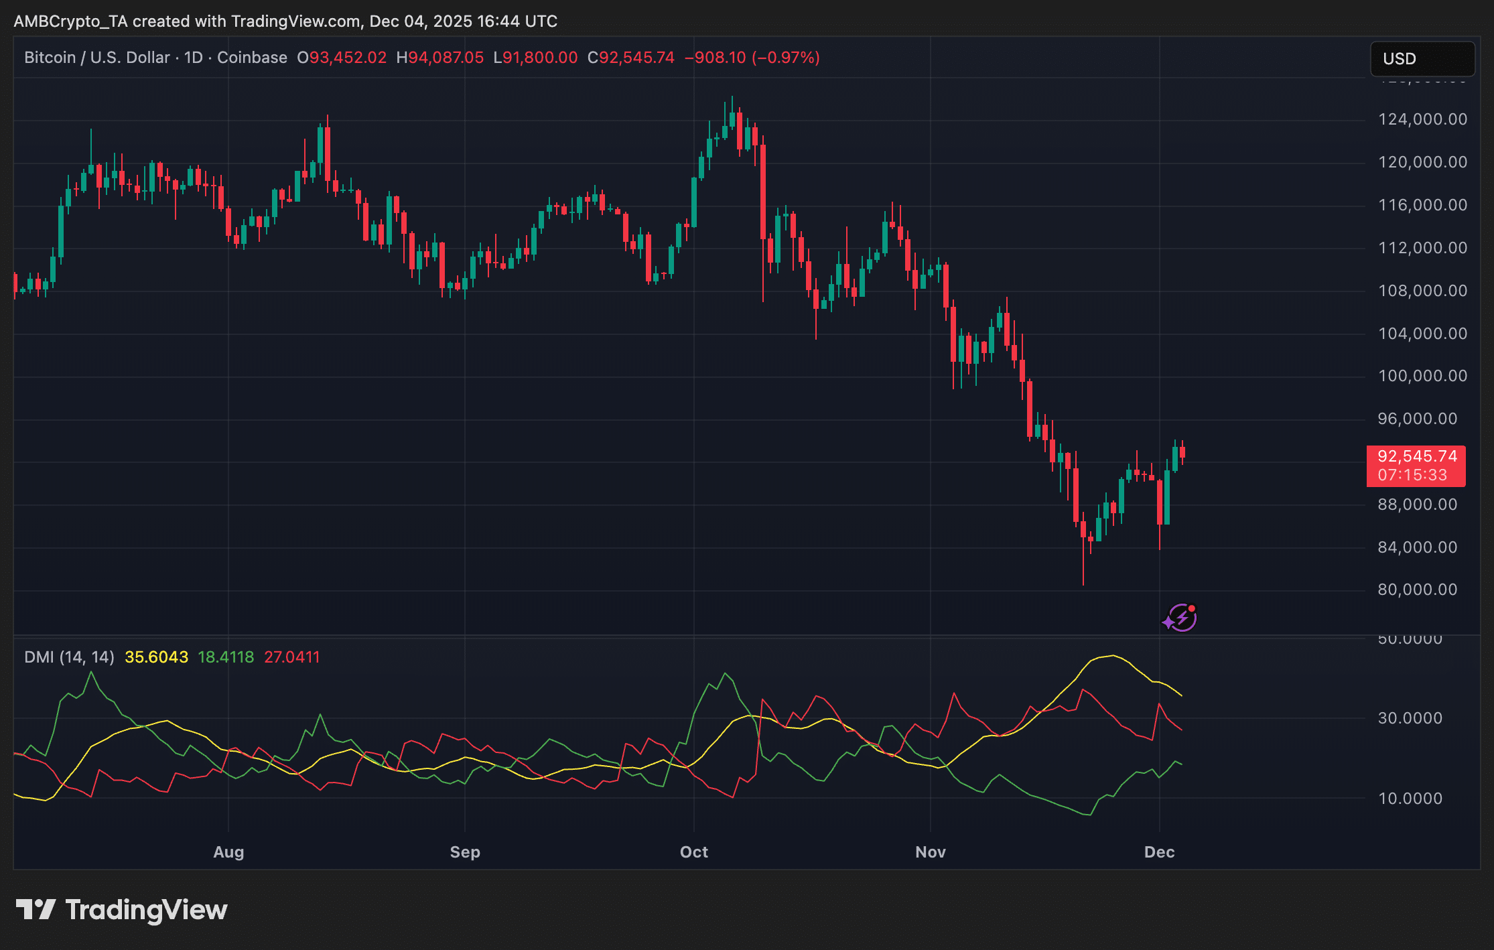Select the yellow ADX value 35.6043
The width and height of the screenshot is (1494, 950).
point(157,657)
